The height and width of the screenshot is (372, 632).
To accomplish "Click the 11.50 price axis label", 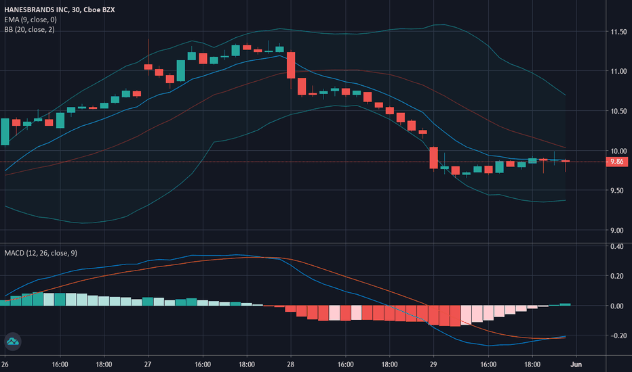I will [618, 32].
